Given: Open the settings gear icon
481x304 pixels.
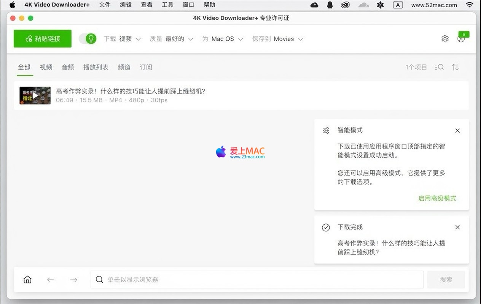Looking at the screenshot, I should [445, 39].
